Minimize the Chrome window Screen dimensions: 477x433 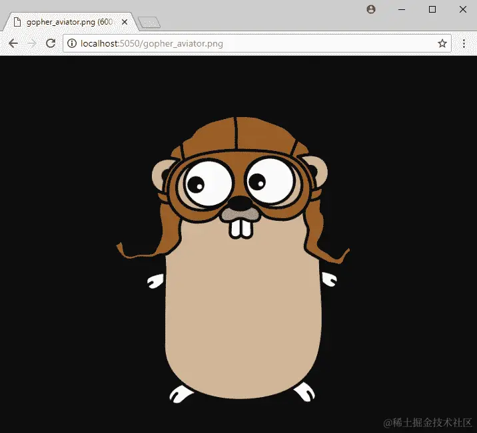[x=402, y=9]
